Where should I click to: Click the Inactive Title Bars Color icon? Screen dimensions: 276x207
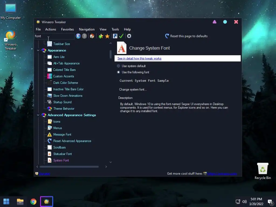click(50, 89)
